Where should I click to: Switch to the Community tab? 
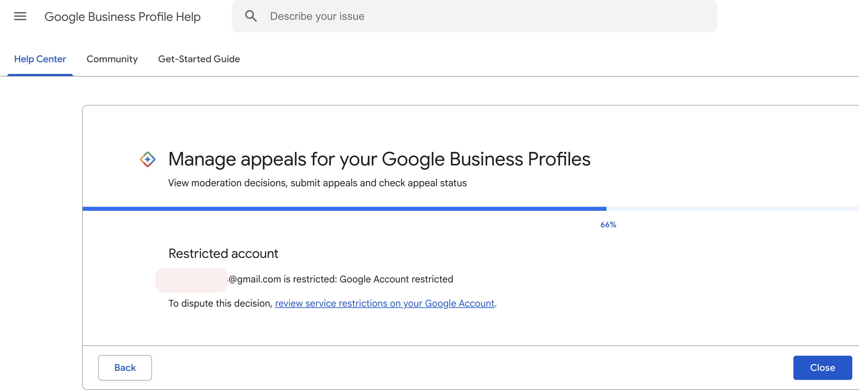click(112, 59)
